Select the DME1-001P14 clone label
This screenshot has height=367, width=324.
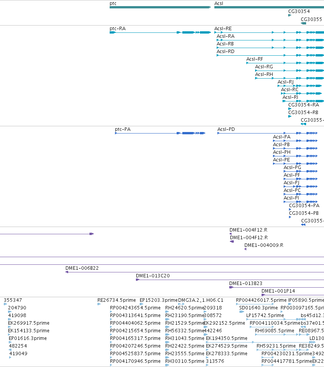click(x=278, y=291)
